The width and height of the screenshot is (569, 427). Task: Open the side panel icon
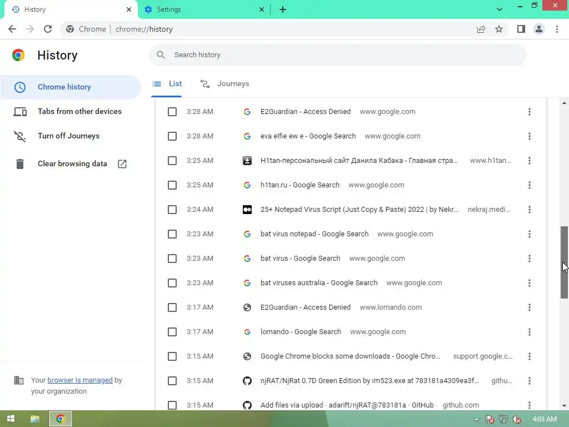click(521, 29)
